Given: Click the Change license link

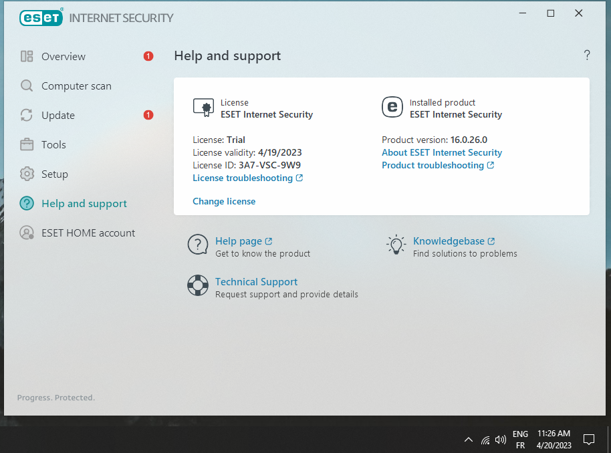Looking at the screenshot, I should 224,201.
